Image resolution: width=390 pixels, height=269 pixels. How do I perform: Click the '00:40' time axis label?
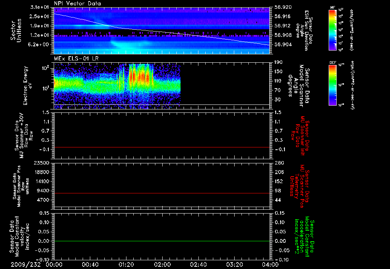click(90, 264)
